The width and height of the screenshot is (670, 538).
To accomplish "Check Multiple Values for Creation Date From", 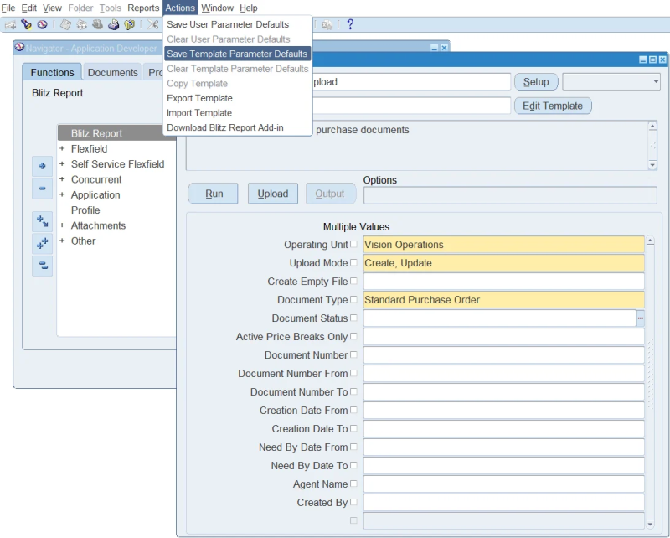I will [353, 410].
